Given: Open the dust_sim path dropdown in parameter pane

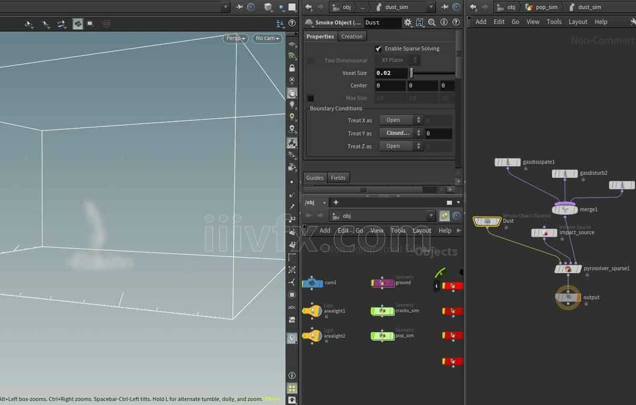Looking at the screenshot, I should pos(431,7).
